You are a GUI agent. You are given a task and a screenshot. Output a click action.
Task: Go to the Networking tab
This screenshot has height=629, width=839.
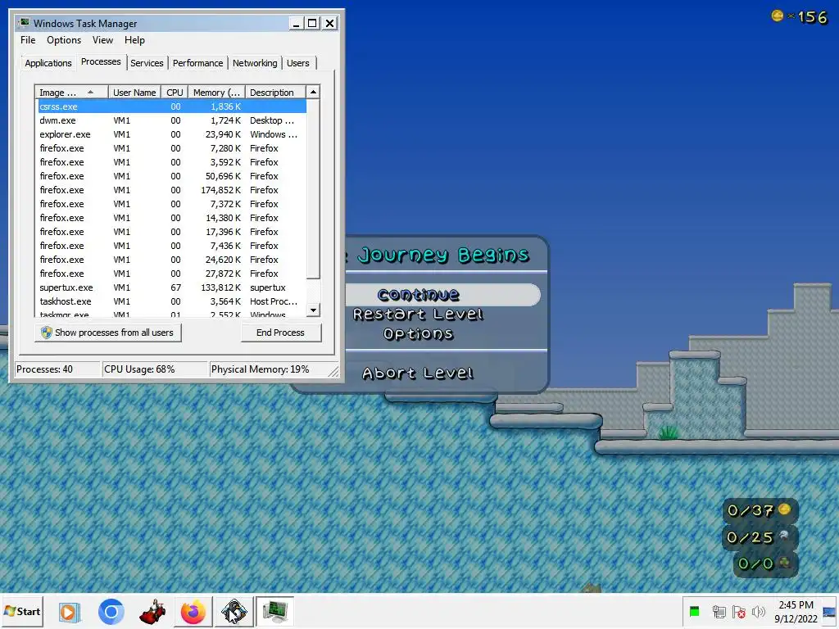[x=255, y=63]
